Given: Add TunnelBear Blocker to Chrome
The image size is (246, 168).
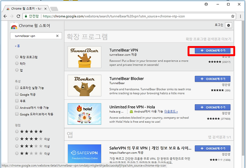Looking at the screenshot, I should [x=213, y=79].
